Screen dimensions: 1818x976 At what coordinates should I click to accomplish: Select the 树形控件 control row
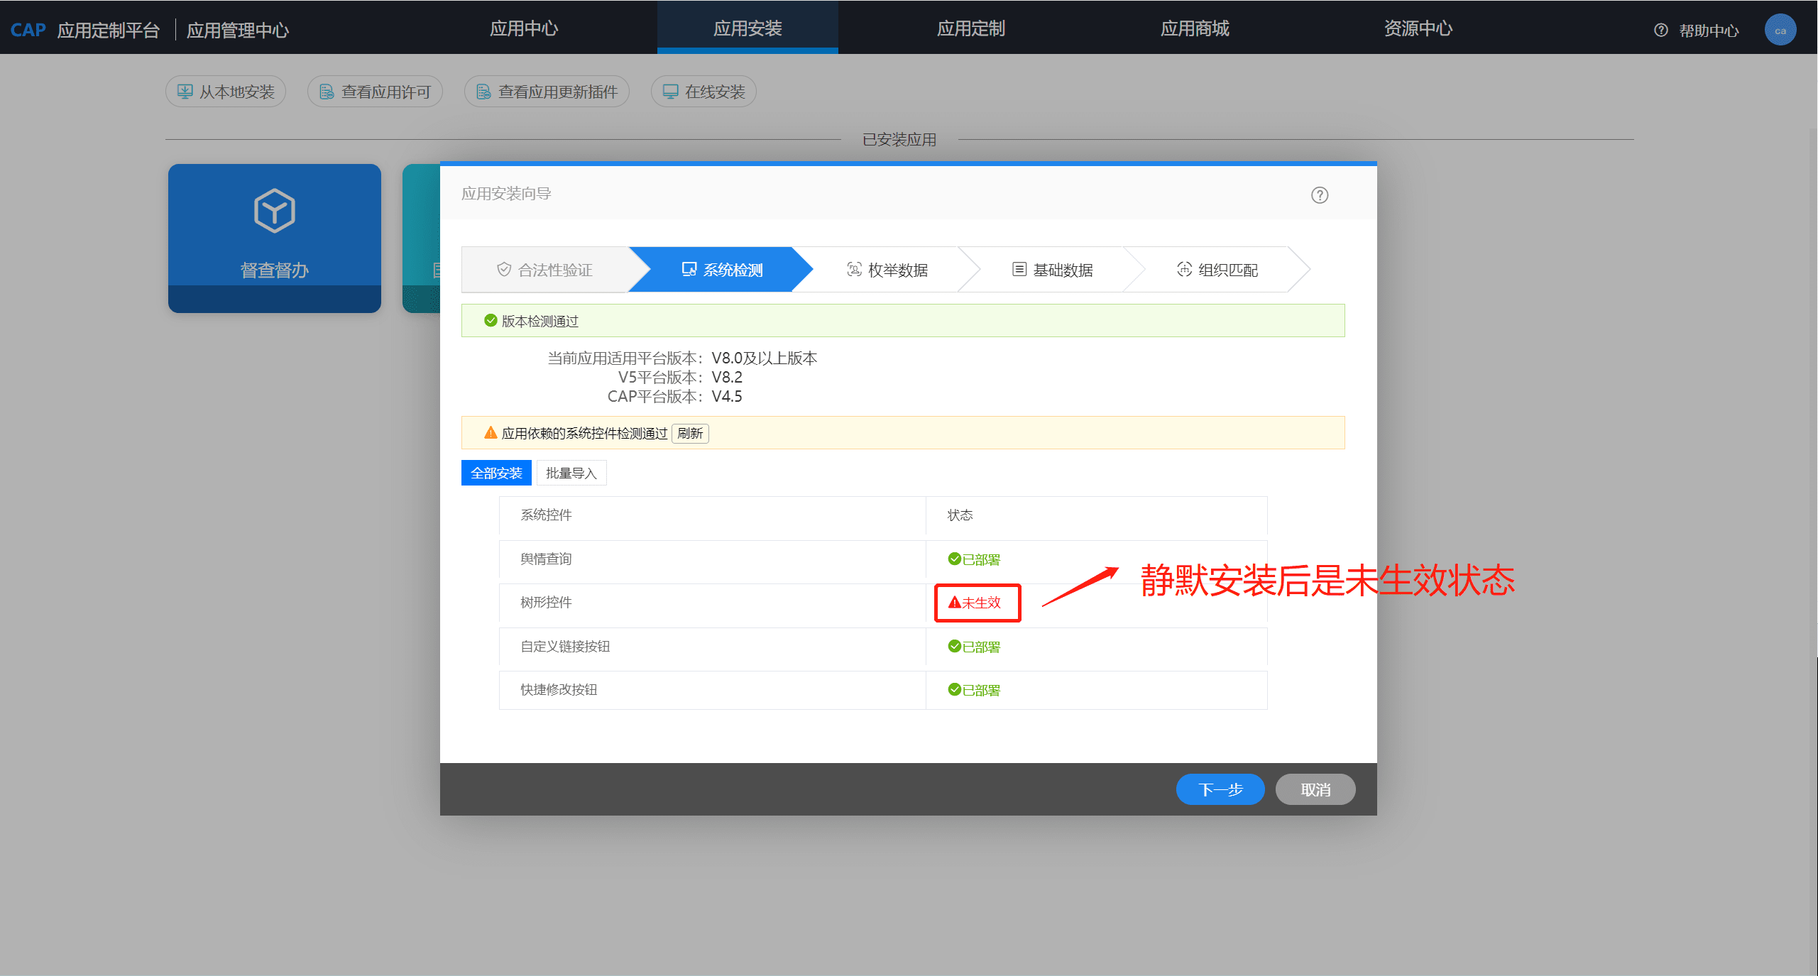coord(883,603)
